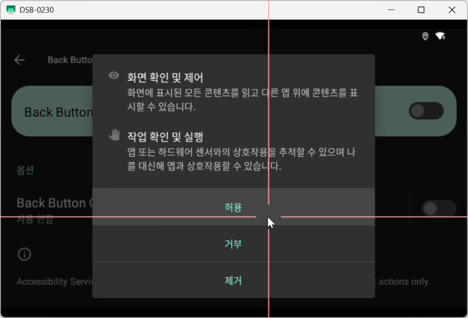Click the 옵션 section label
The image size is (468, 318).
tap(25, 170)
